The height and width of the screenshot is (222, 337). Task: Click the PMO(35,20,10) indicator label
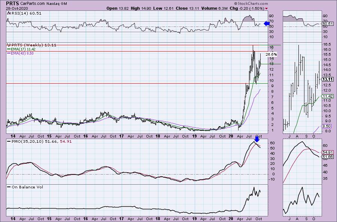click(x=28, y=142)
